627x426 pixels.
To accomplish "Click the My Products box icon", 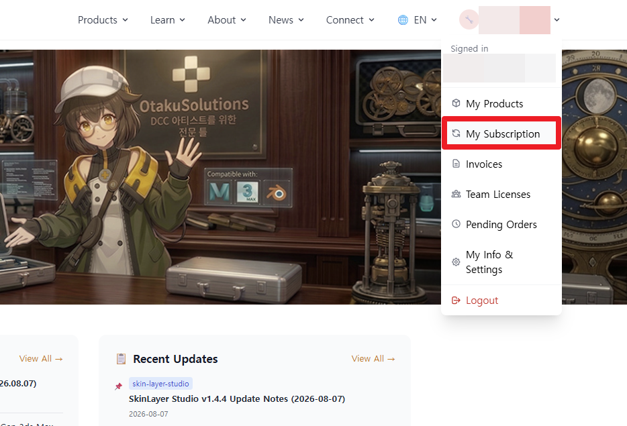I will point(456,103).
